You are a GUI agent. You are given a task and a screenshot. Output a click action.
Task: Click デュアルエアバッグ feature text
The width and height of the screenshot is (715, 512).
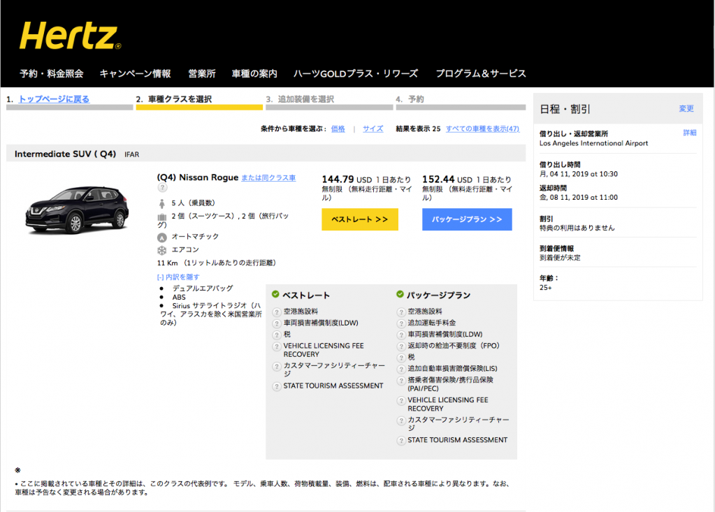click(x=203, y=288)
